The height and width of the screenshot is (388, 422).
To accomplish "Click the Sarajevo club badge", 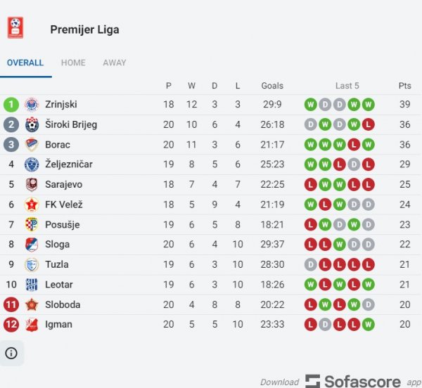I will [31, 185].
